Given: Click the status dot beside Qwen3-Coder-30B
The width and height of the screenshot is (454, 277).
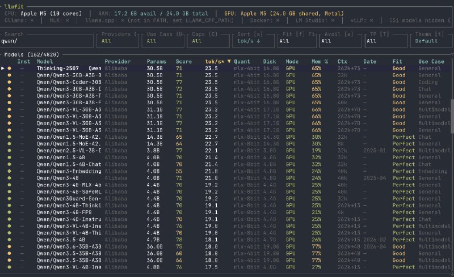Looking at the screenshot, I should (x=9, y=82).
